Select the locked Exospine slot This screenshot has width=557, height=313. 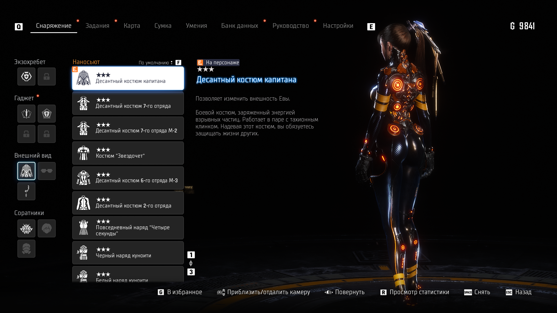tap(47, 77)
